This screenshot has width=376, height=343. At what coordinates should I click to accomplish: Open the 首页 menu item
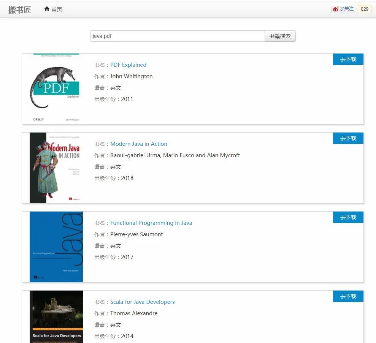point(53,9)
